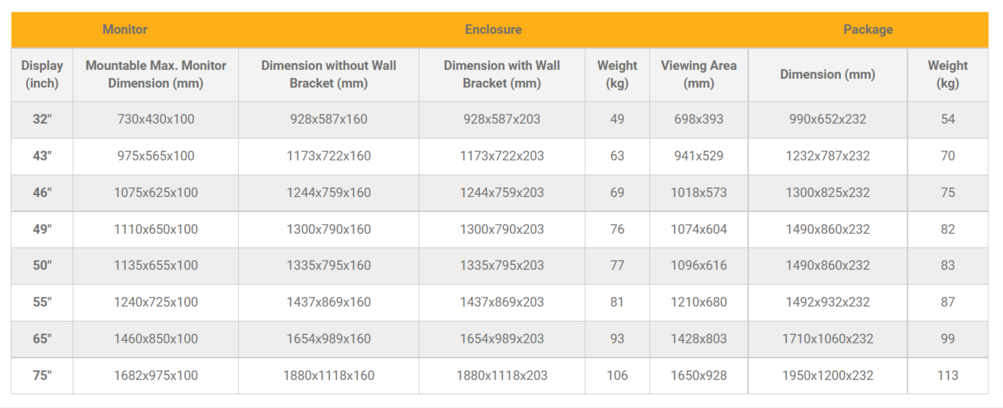Select the 43" display row label
Screen dimensions: 1003x408
tap(42, 156)
